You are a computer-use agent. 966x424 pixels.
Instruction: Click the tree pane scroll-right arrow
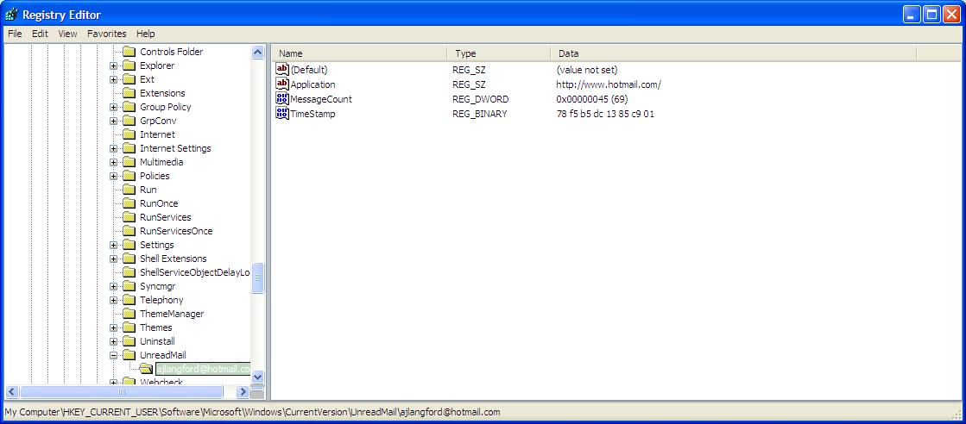click(x=243, y=392)
